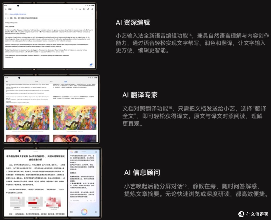Click the keyboard icon at 小艺 panel bottom-left

tap(71, 212)
